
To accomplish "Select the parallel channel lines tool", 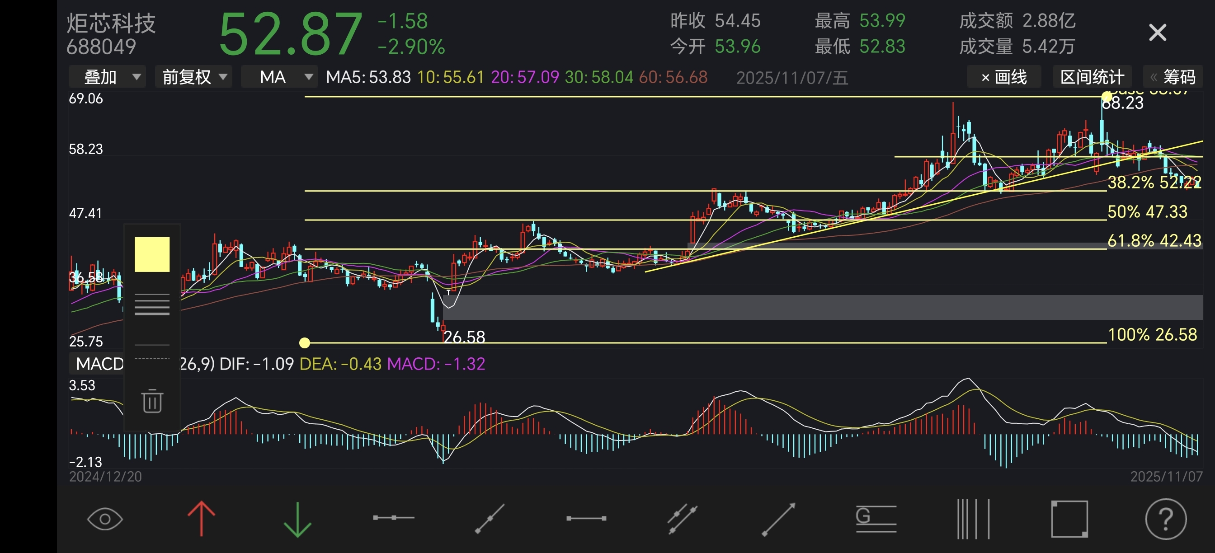I will [682, 519].
